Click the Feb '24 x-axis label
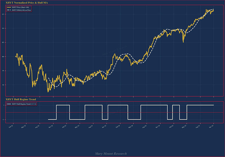225x157 pixels. 118,126
